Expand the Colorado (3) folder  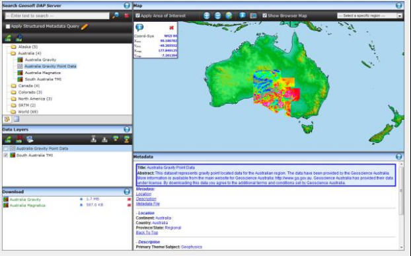(13, 93)
